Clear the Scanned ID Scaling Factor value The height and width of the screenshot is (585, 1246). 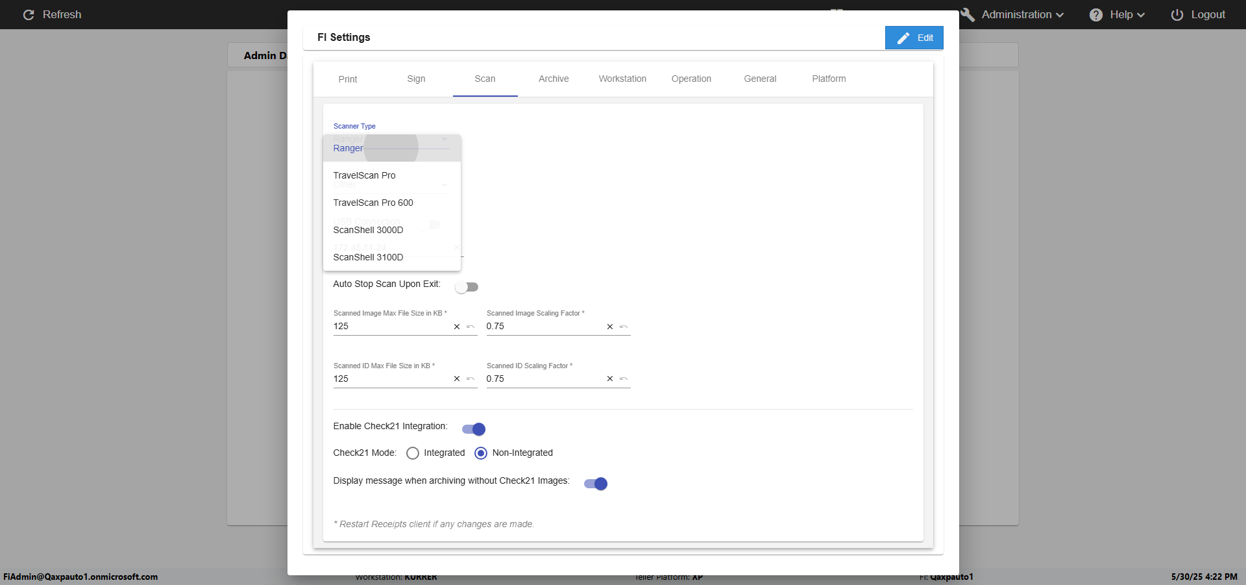[x=610, y=379]
